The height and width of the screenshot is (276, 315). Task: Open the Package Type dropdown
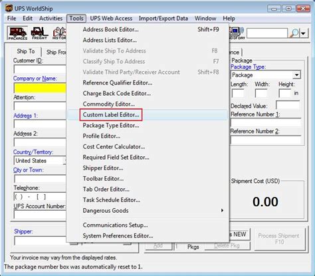pyautogui.click(x=266, y=75)
